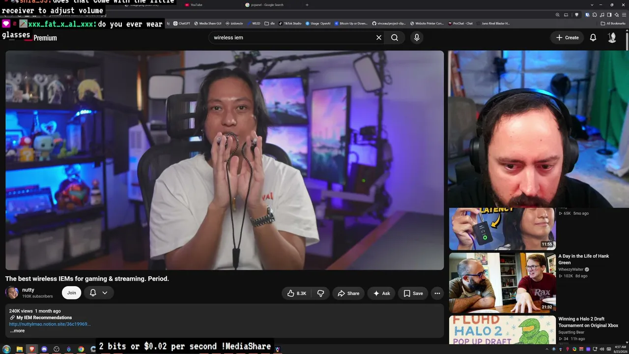The width and height of the screenshot is (629, 354).
Task: Expand the description with '...more'
Action: 17,331
